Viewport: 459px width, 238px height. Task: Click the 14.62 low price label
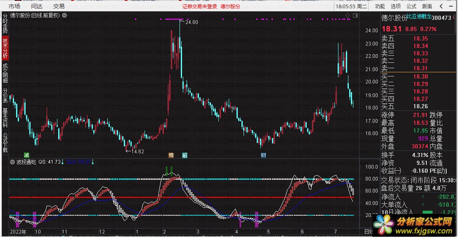[137, 152]
